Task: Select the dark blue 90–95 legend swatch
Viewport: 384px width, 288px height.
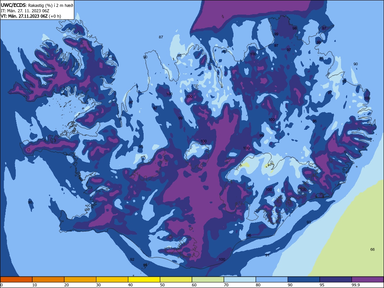Action: click(x=304, y=280)
